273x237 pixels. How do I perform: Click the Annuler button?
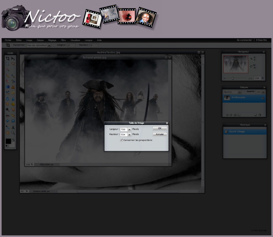coord(160,134)
